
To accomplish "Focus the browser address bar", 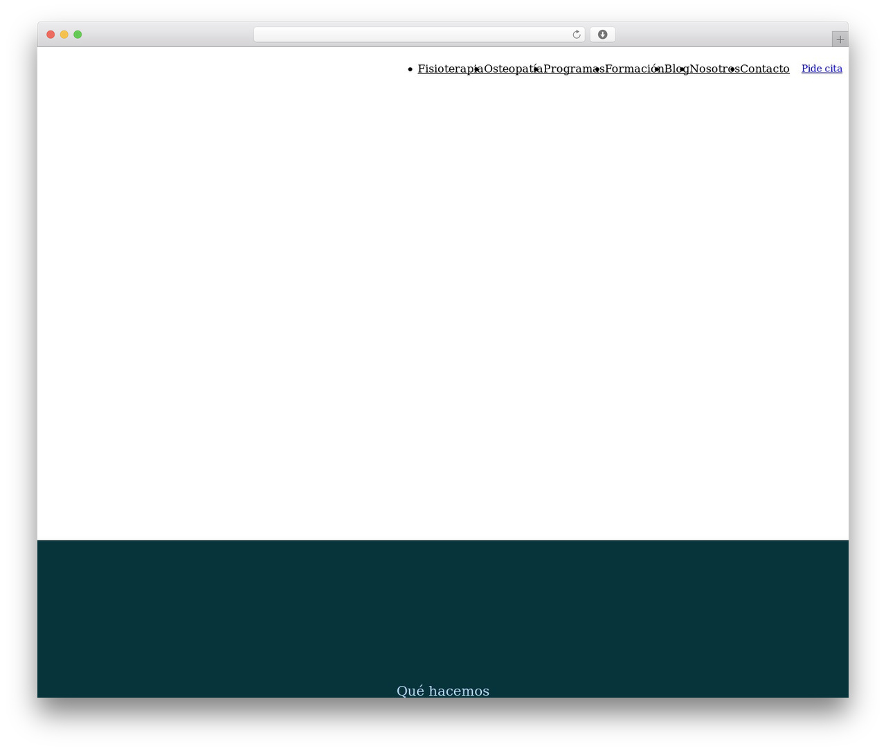I will coord(419,35).
